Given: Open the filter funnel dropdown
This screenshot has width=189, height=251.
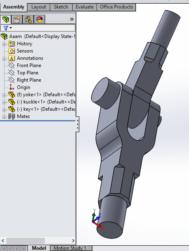Looking at the screenshot, I should coord(8,28).
